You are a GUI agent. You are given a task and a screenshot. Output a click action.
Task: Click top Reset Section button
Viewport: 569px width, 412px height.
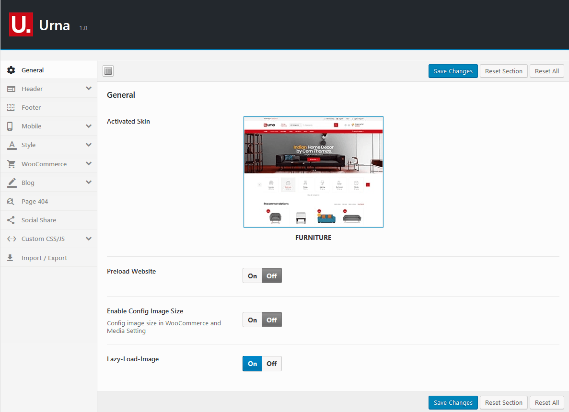pyautogui.click(x=504, y=71)
